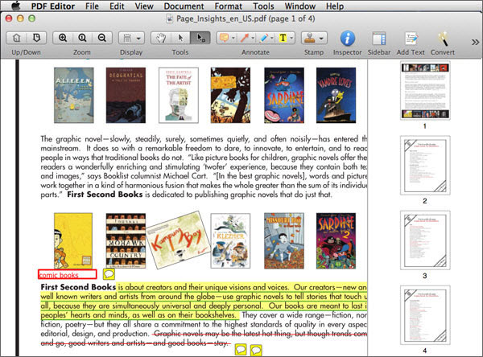Image resolution: width=483 pixels, height=357 pixels.
Task: Click The Fate of the Artist cover
Action: click(179, 96)
